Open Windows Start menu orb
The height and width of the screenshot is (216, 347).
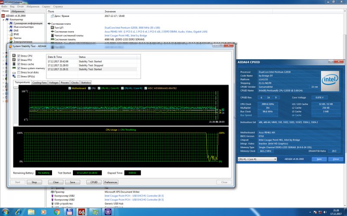pos(6,212)
